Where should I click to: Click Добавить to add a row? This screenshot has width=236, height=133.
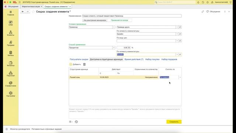75,64
